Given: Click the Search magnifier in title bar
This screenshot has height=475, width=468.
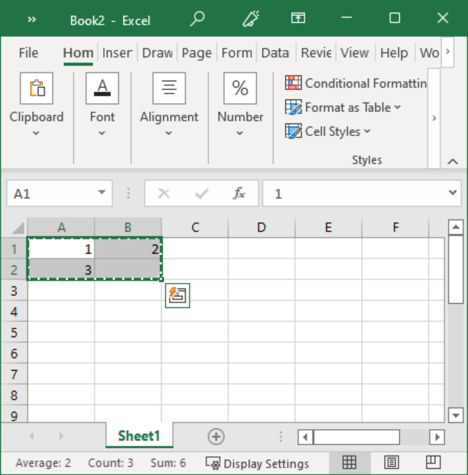Looking at the screenshot, I should [198, 19].
